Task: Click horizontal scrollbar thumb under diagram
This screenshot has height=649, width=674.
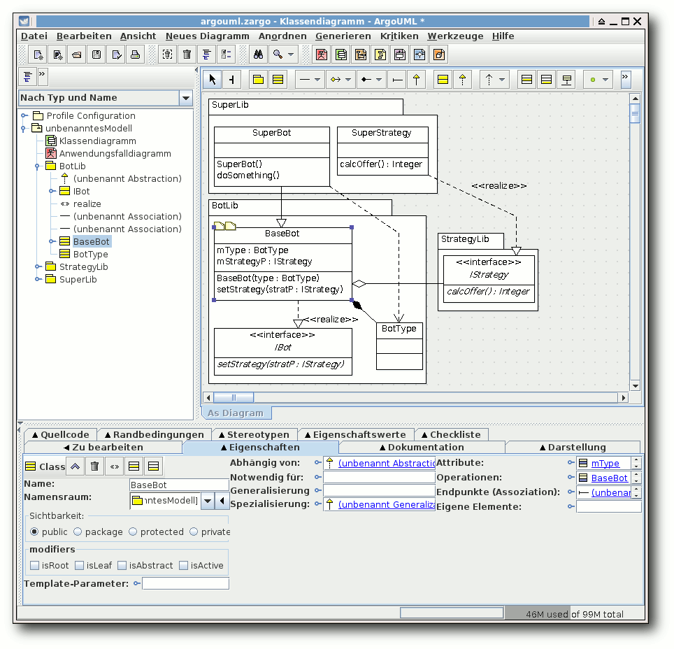Action: click(234, 398)
